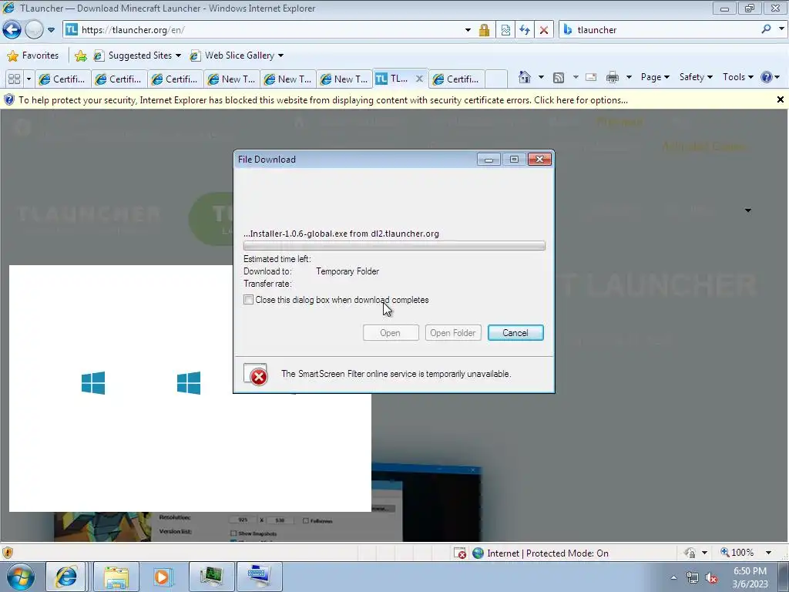Open search provider dropdown arrow
789x592 pixels.
(781, 29)
